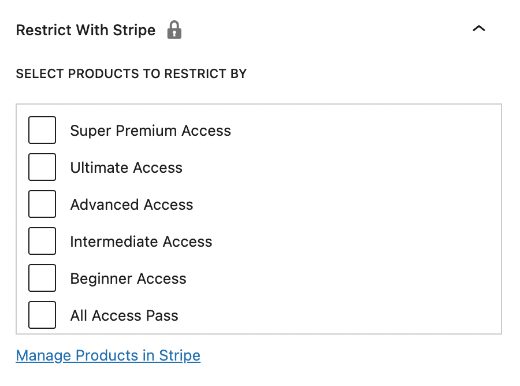Click the Super Premium Access label text

(151, 131)
